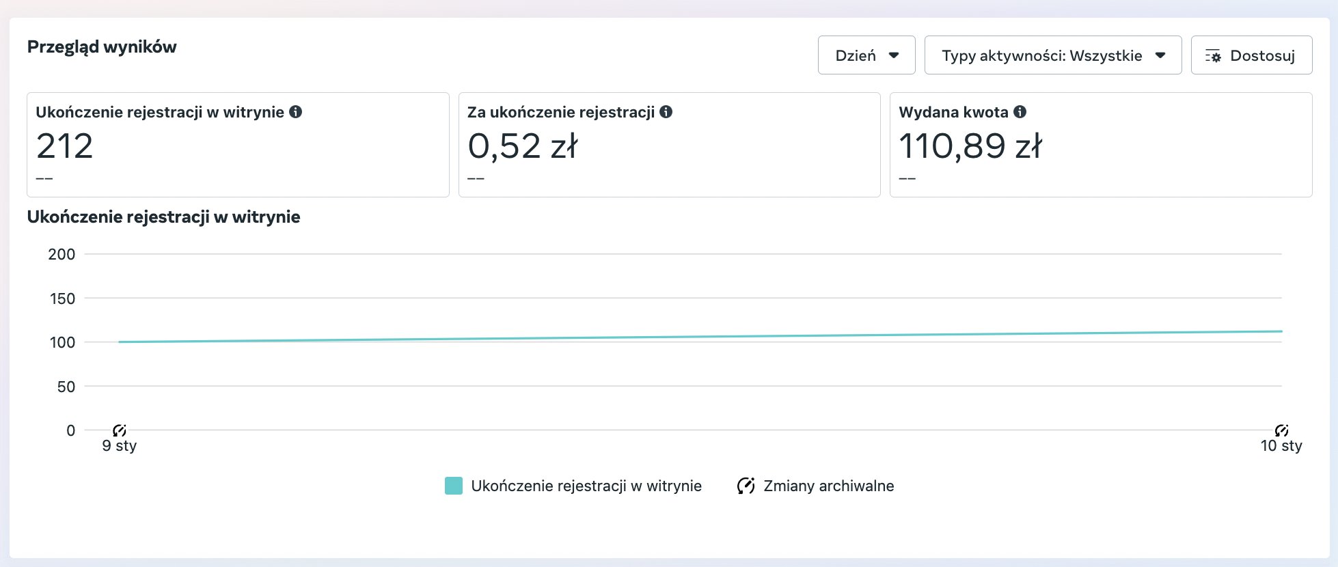Click the 200 y-axis label
The image size is (1338, 567).
click(x=62, y=254)
